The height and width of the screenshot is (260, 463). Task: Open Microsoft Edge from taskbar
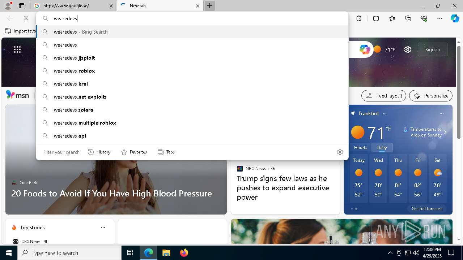click(x=149, y=253)
